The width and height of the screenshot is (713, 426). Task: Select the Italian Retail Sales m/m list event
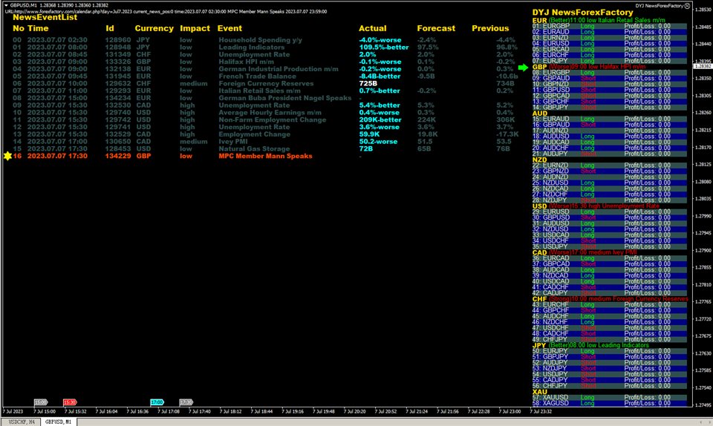259,91
